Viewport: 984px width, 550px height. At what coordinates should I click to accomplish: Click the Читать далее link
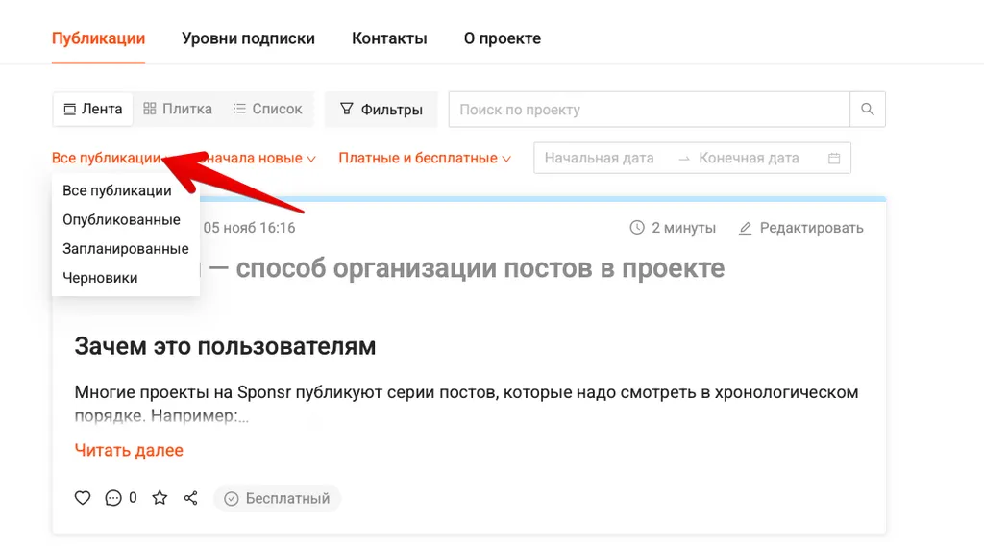(129, 450)
